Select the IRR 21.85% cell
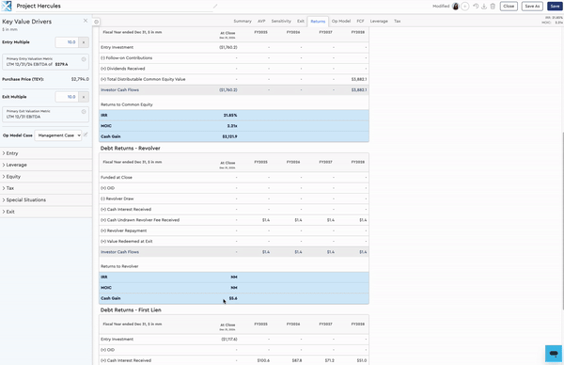The image size is (564, 365). (x=230, y=115)
